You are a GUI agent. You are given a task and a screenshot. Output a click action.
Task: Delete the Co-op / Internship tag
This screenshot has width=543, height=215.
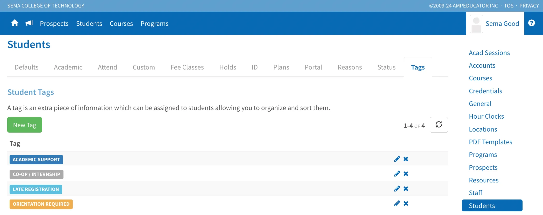pyautogui.click(x=406, y=174)
